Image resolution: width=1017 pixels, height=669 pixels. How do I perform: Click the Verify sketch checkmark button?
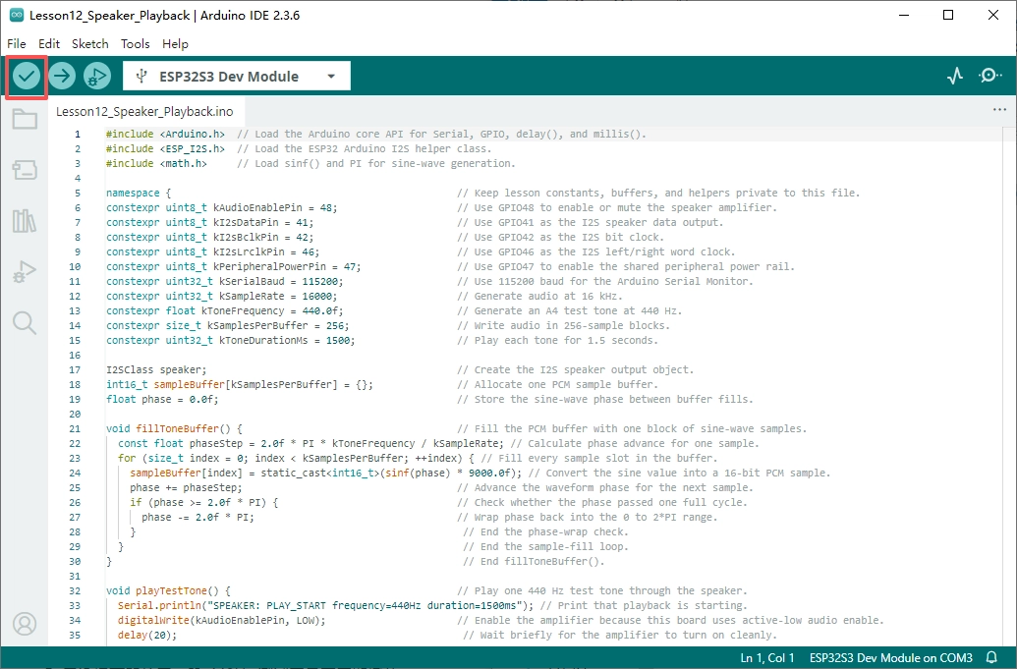pyautogui.click(x=27, y=77)
